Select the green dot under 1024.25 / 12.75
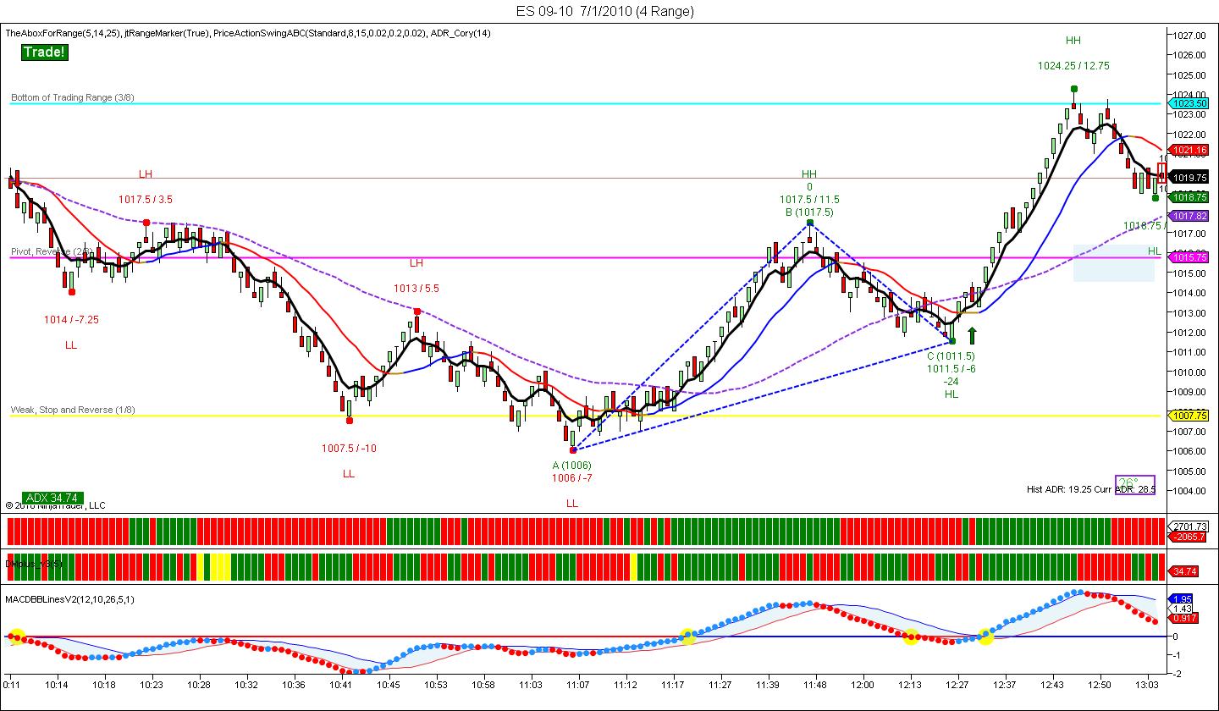This screenshot has height=711, width=1219. tap(1073, 89)
